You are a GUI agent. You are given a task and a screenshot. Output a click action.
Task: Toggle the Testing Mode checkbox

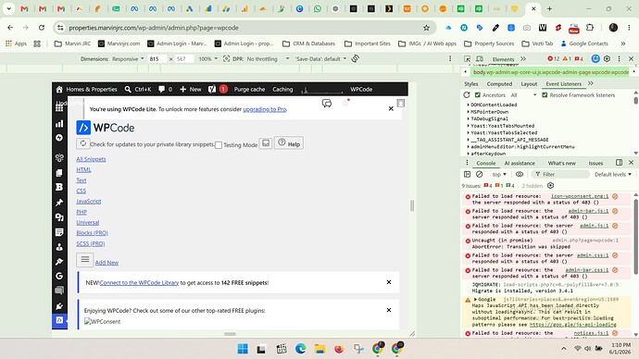click(219, 145)
